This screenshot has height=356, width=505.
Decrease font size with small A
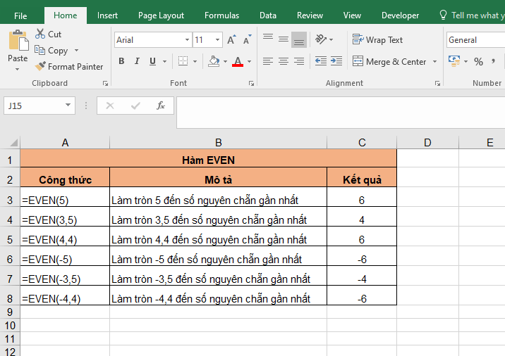tap(247, 39)
